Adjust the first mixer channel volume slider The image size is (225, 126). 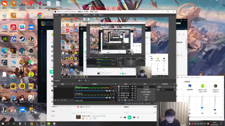tap(91, 91)
